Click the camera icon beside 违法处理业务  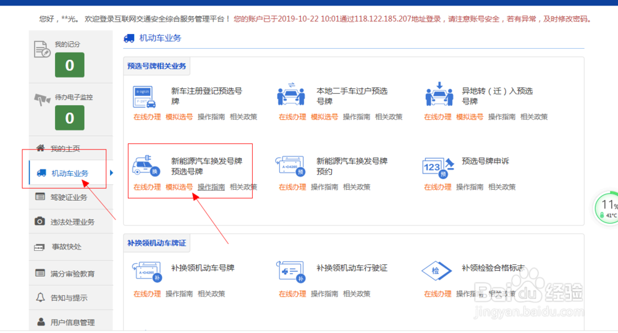click(x=40, y=221)
